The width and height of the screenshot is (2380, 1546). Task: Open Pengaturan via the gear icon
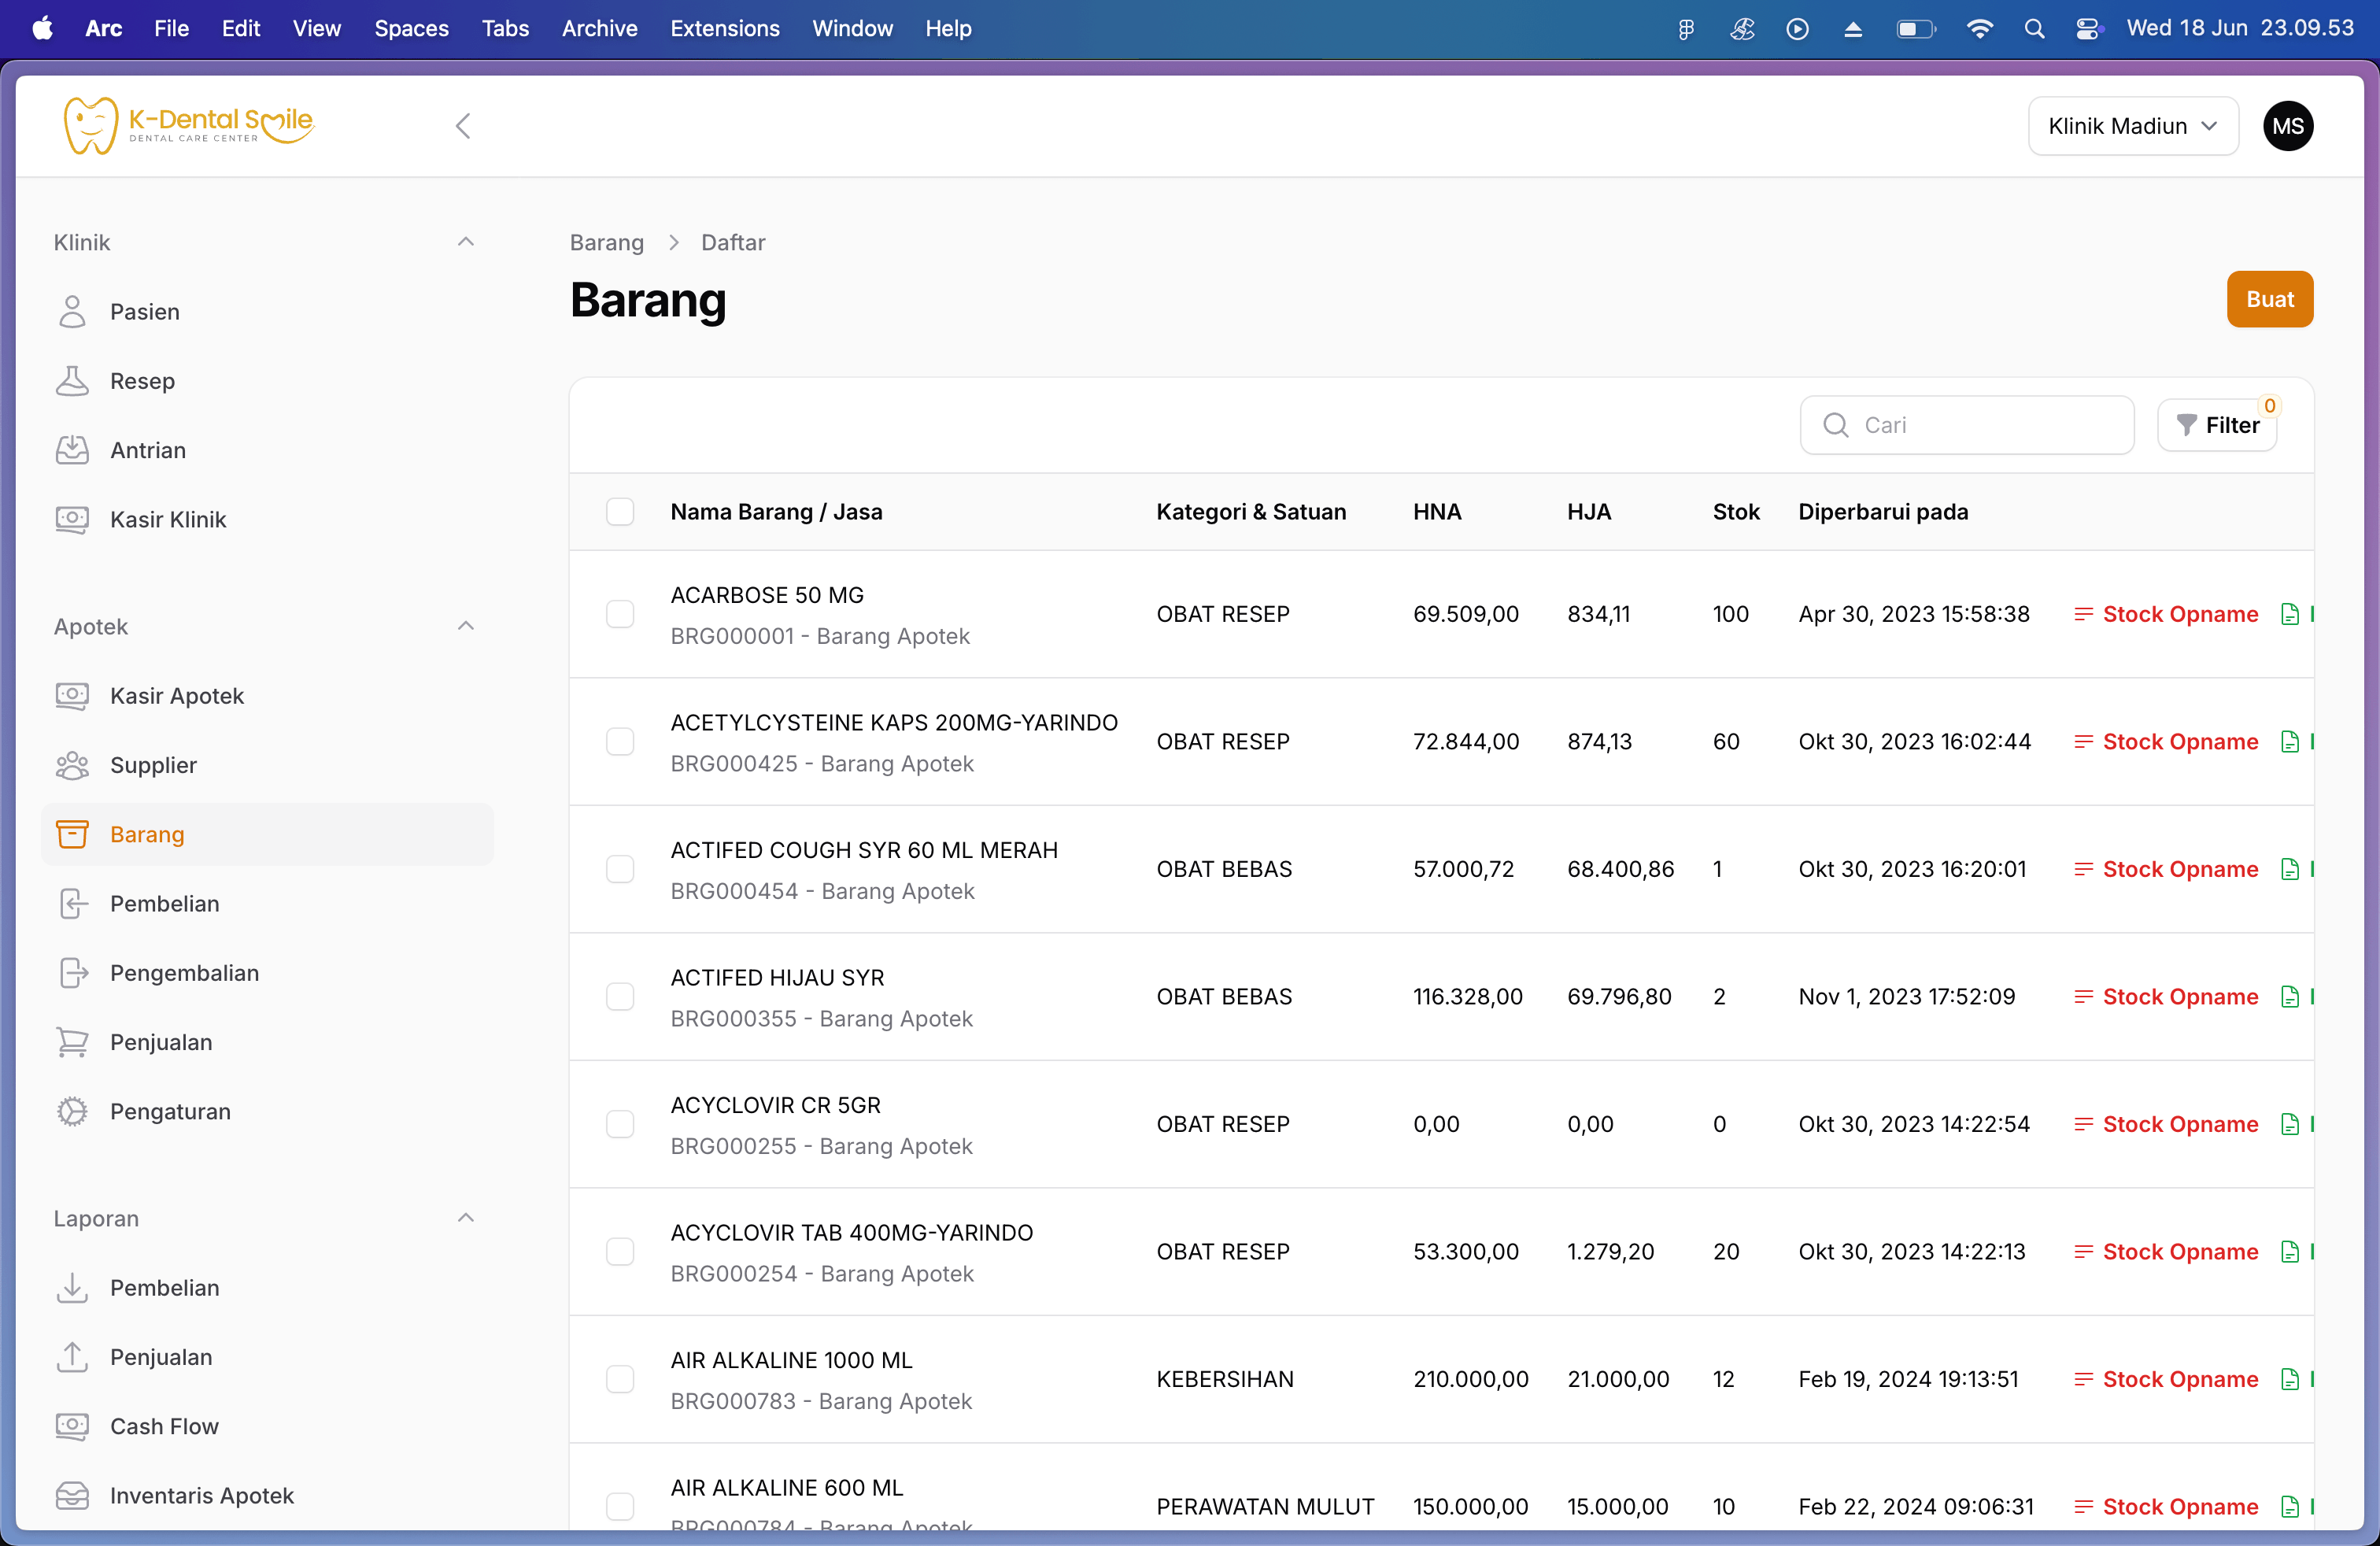72,1111
